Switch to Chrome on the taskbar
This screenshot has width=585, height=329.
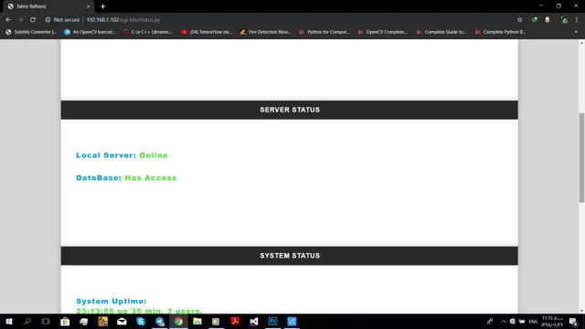tap(178, 321)
